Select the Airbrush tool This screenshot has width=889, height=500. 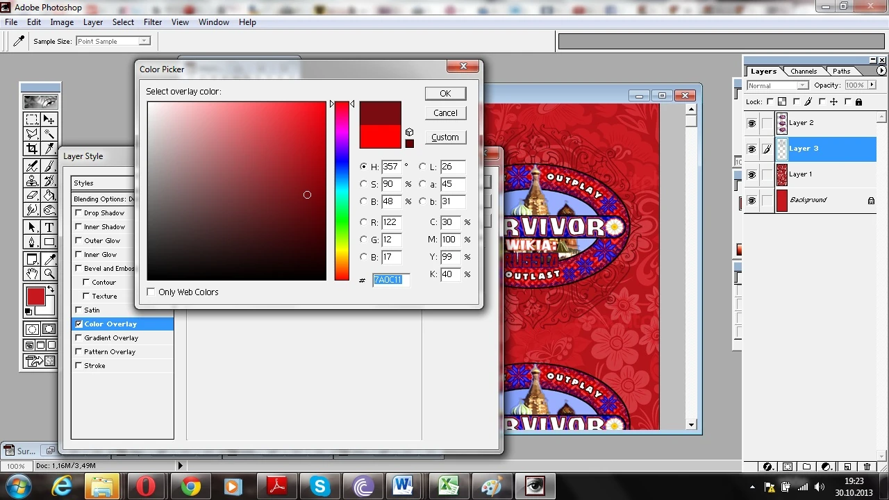click(32, 166)
